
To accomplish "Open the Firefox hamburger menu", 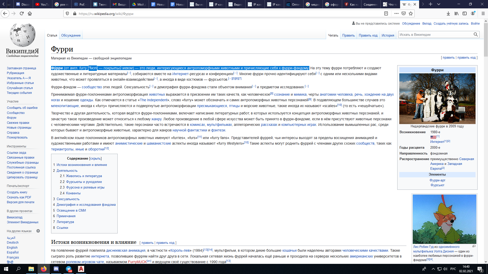I will click(x=483, y=13).
